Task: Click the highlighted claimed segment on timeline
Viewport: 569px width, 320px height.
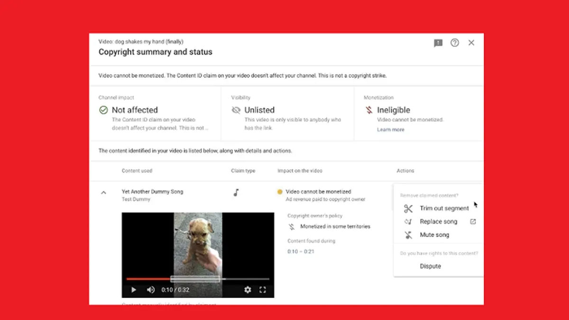Action: [x=195, y=279]
